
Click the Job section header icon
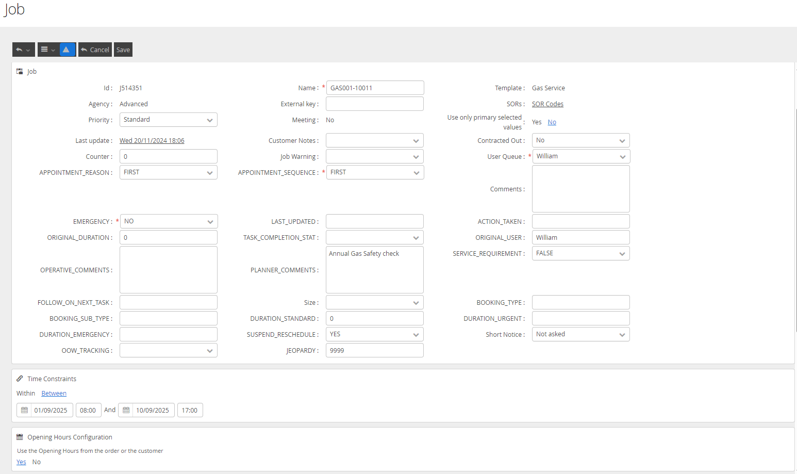[20, 71]
